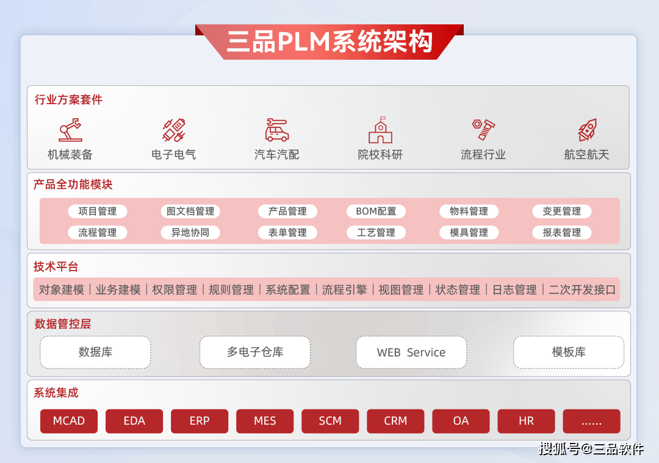Select the 电子电气 label
The image size is (659, 463).
(173, 155)
